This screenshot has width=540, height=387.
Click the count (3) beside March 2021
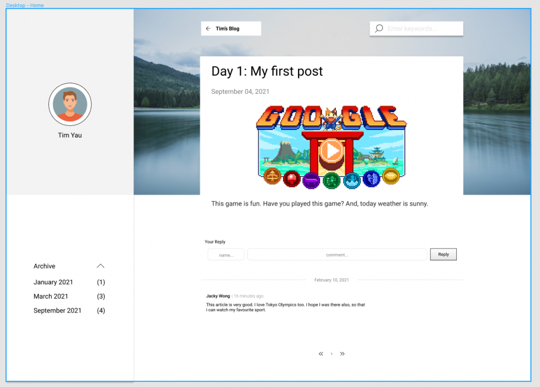click(101, 296)
